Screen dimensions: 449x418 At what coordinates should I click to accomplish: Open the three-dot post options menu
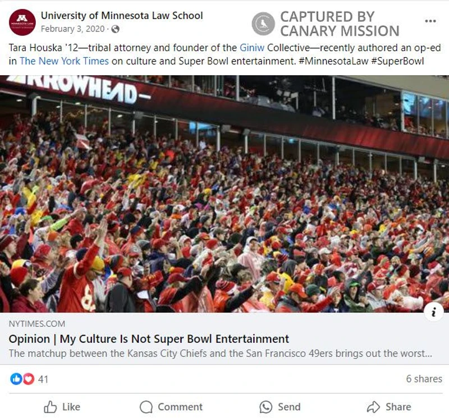click(430, 21)
